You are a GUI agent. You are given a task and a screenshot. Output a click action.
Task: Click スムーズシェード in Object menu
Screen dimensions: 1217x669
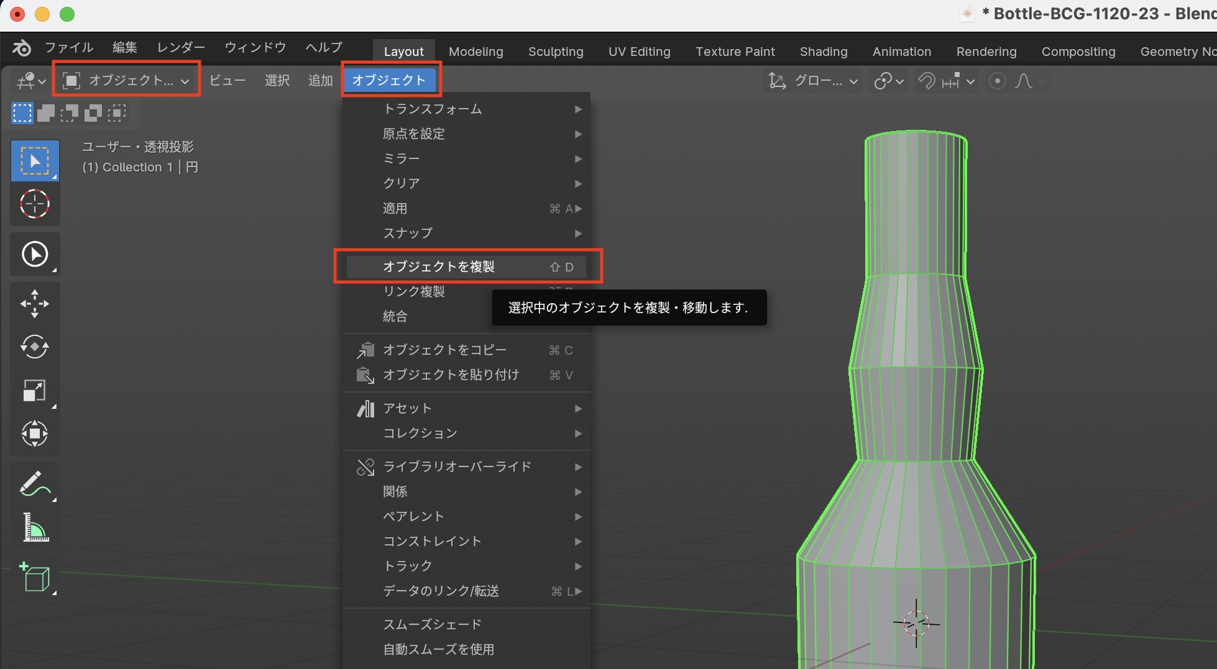(432, 624)
